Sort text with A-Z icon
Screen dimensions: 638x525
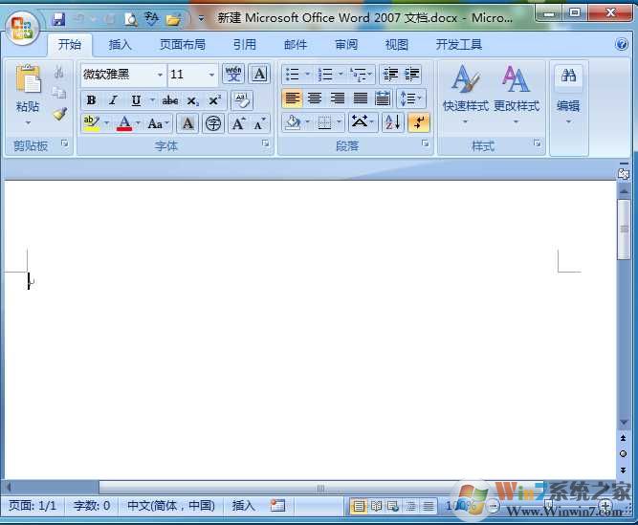393,122
